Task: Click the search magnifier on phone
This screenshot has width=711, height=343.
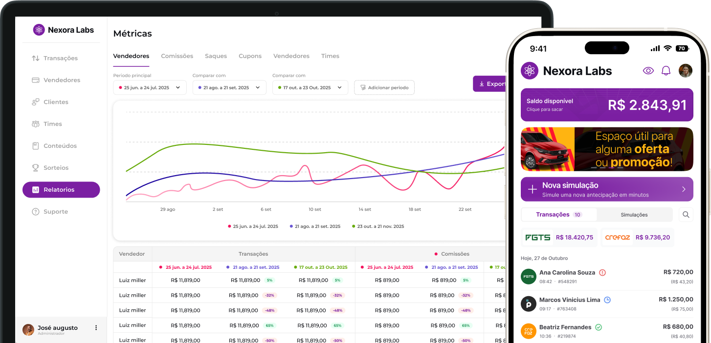Action: tap(686, 215)
